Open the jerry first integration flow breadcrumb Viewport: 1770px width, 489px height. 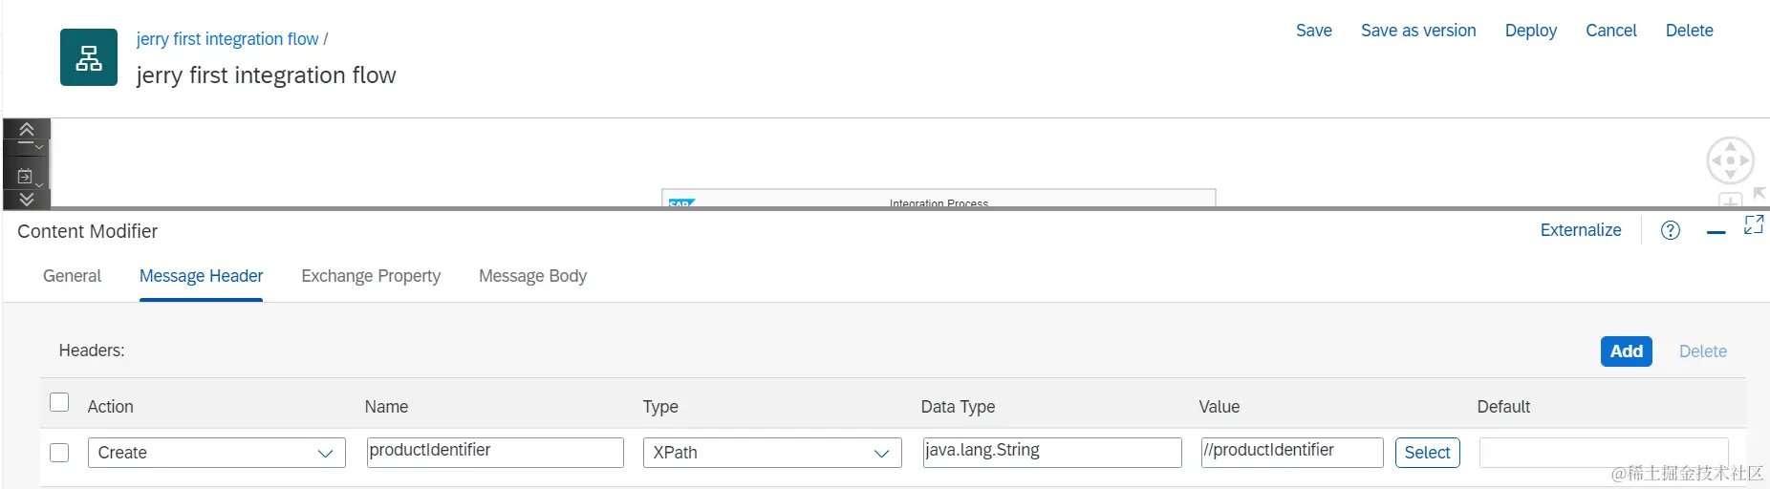coord(227,39)
